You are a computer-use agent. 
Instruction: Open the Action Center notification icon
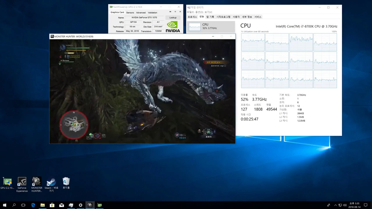[366, 205]
